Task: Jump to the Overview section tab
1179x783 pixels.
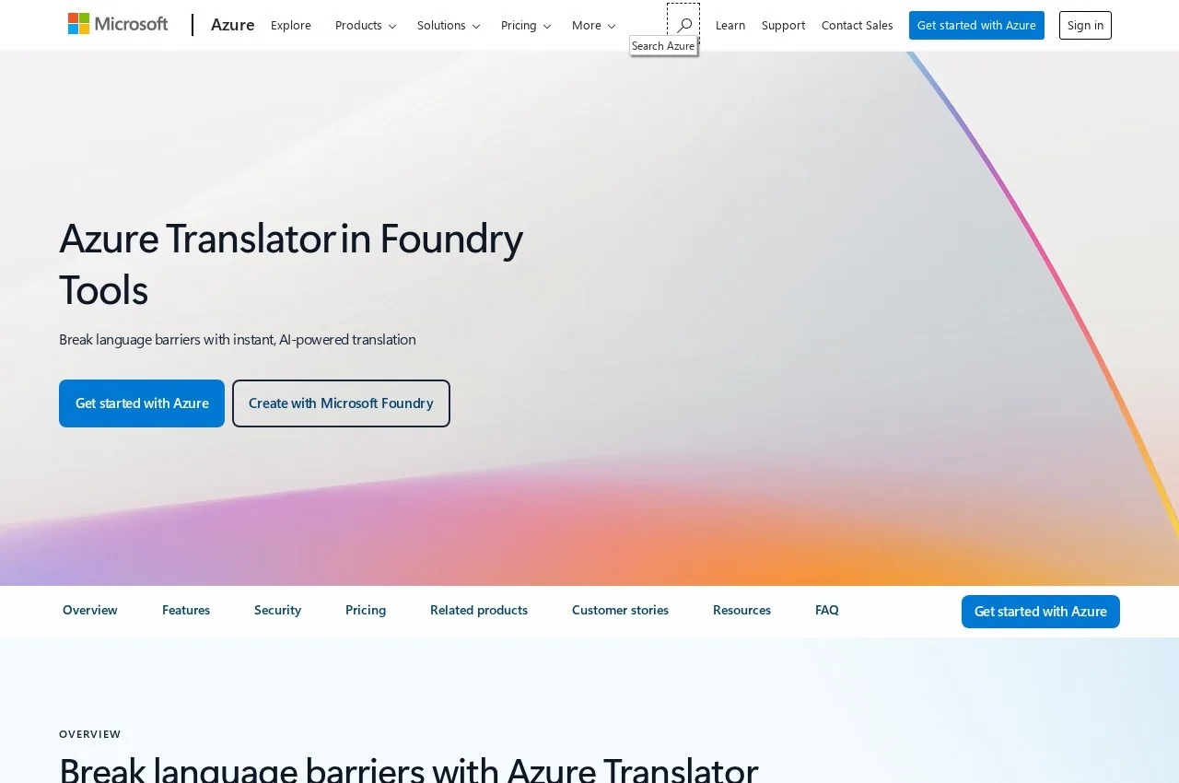Action: [90, 610]
